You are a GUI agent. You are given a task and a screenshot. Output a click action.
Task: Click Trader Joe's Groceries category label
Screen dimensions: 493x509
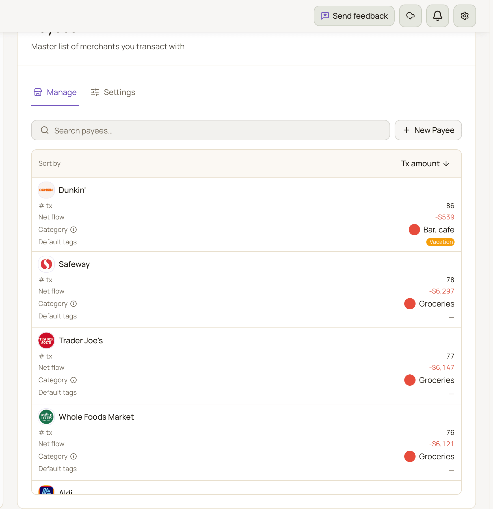point(436,380)
